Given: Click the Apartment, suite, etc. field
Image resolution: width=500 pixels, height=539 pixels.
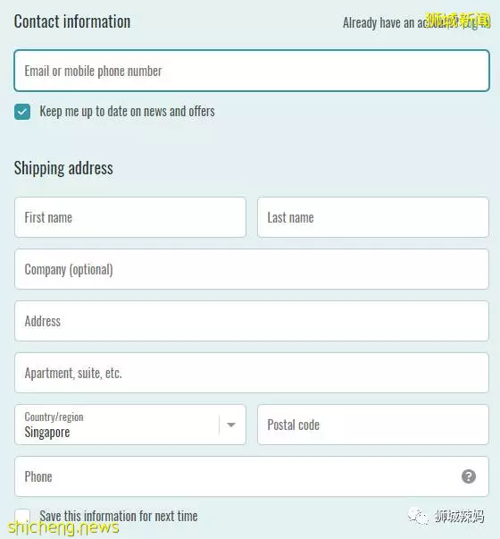Looking at the screenshot, I should click(x=252, y=373).
